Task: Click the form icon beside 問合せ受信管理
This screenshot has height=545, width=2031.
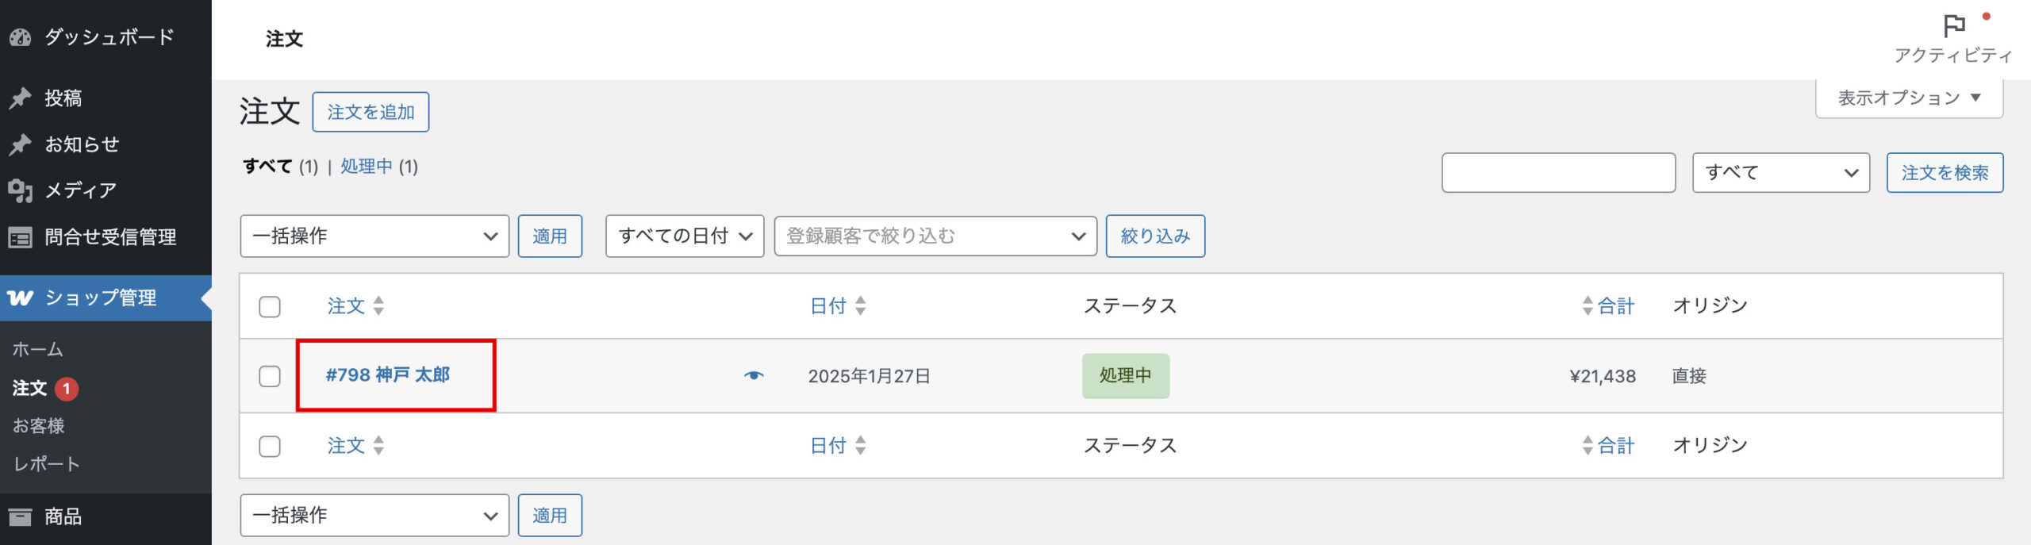Action: pyautogui.click(x=20, y=237)
